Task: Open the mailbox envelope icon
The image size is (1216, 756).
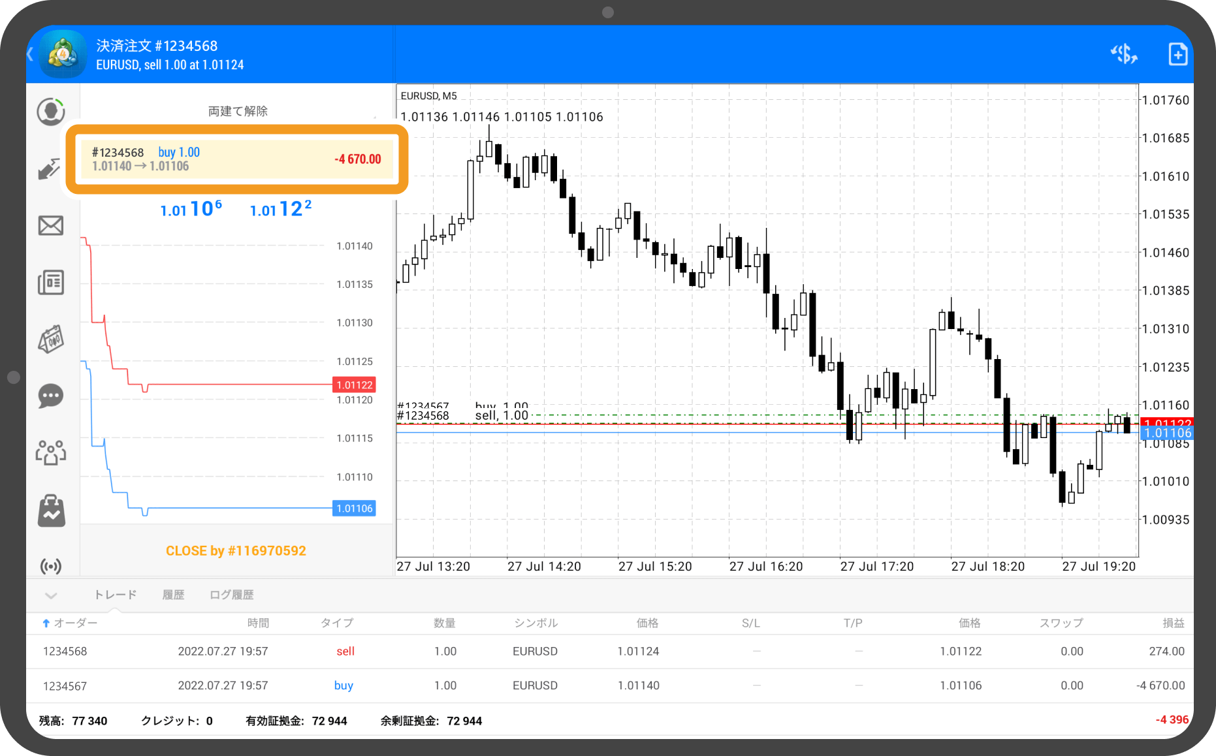Action: (x=50, y=226)
